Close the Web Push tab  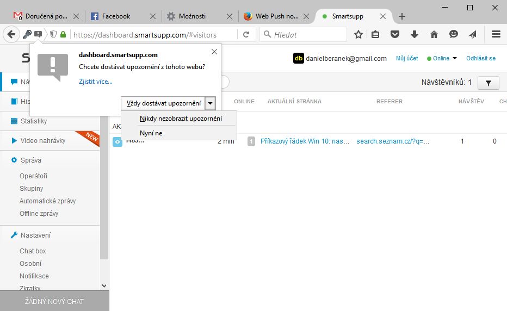(x=306, y=16)
